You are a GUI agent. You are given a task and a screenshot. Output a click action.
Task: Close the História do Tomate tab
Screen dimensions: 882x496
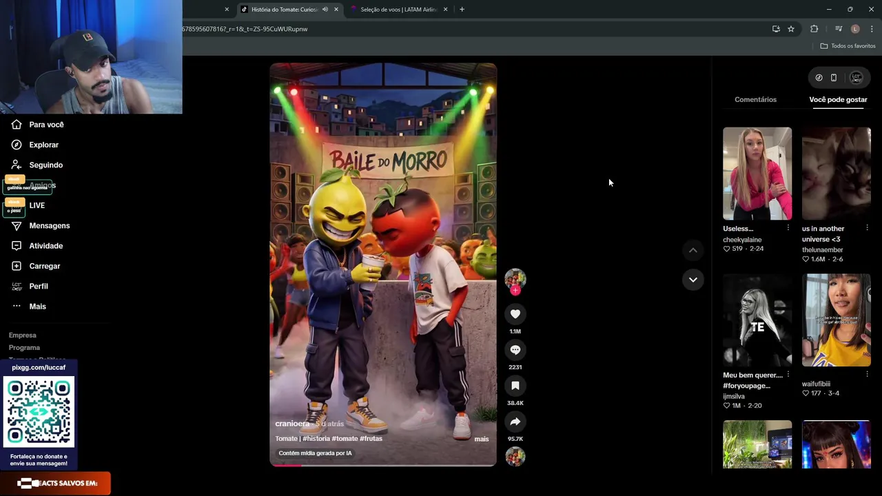336,10
